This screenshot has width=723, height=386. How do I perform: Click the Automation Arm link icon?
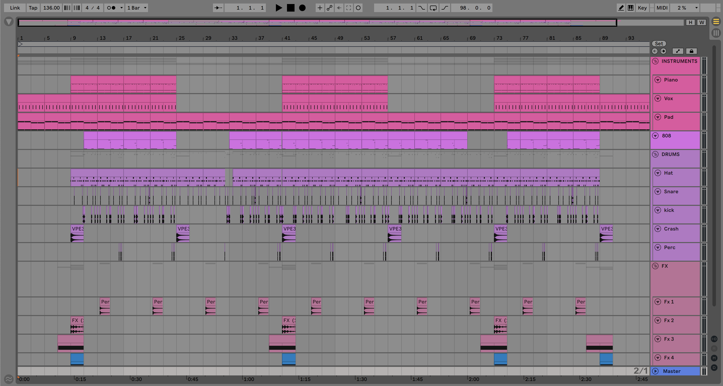click(329, 8)
